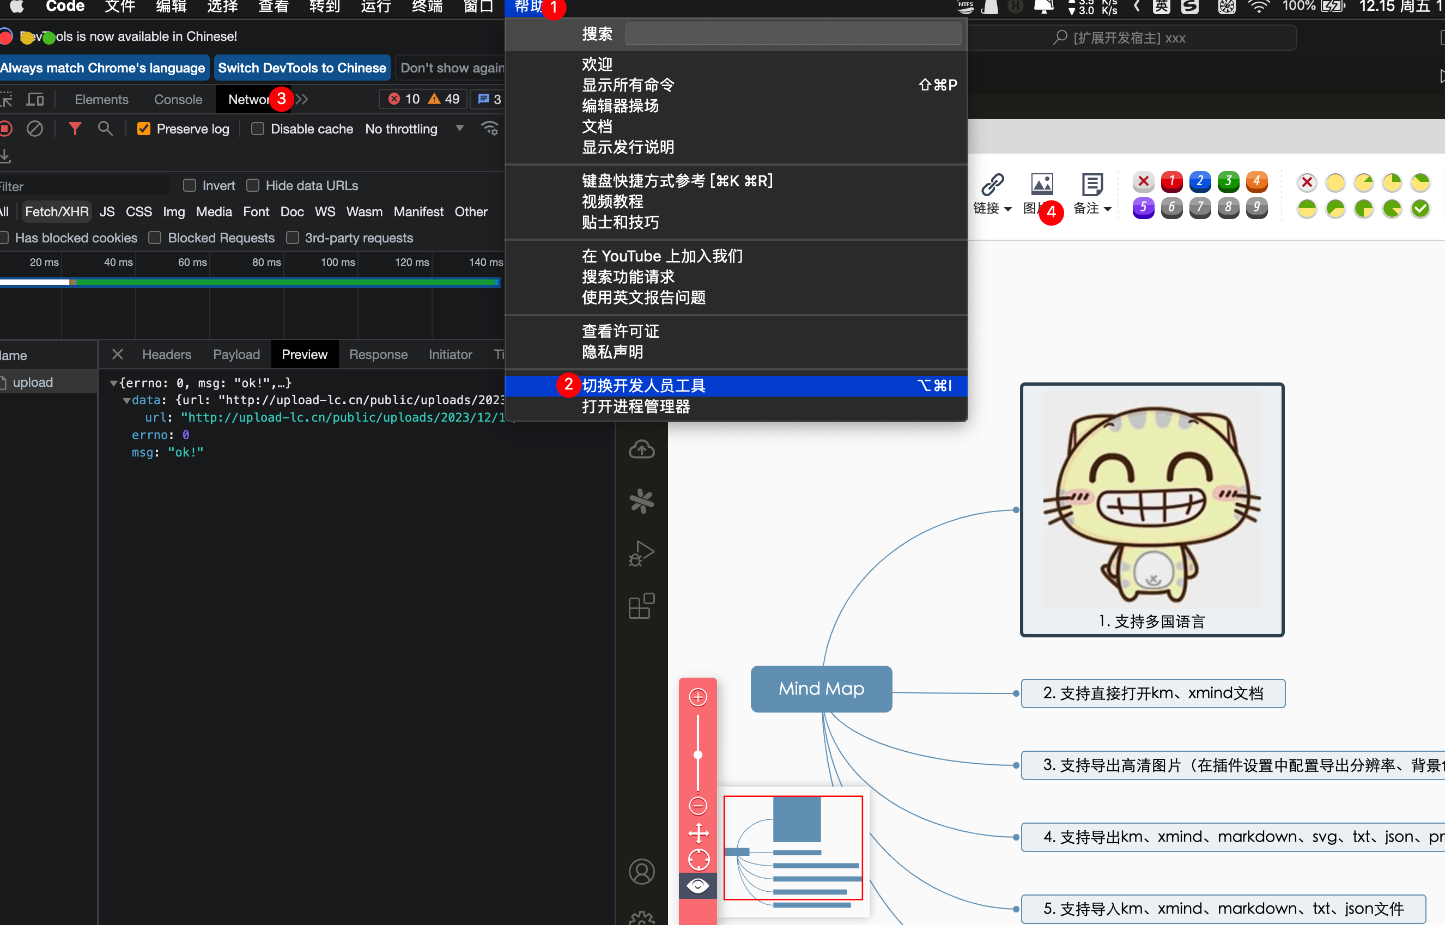Click the priority 5 purple icon
Screen dimensions: 1445x925
1143,208
